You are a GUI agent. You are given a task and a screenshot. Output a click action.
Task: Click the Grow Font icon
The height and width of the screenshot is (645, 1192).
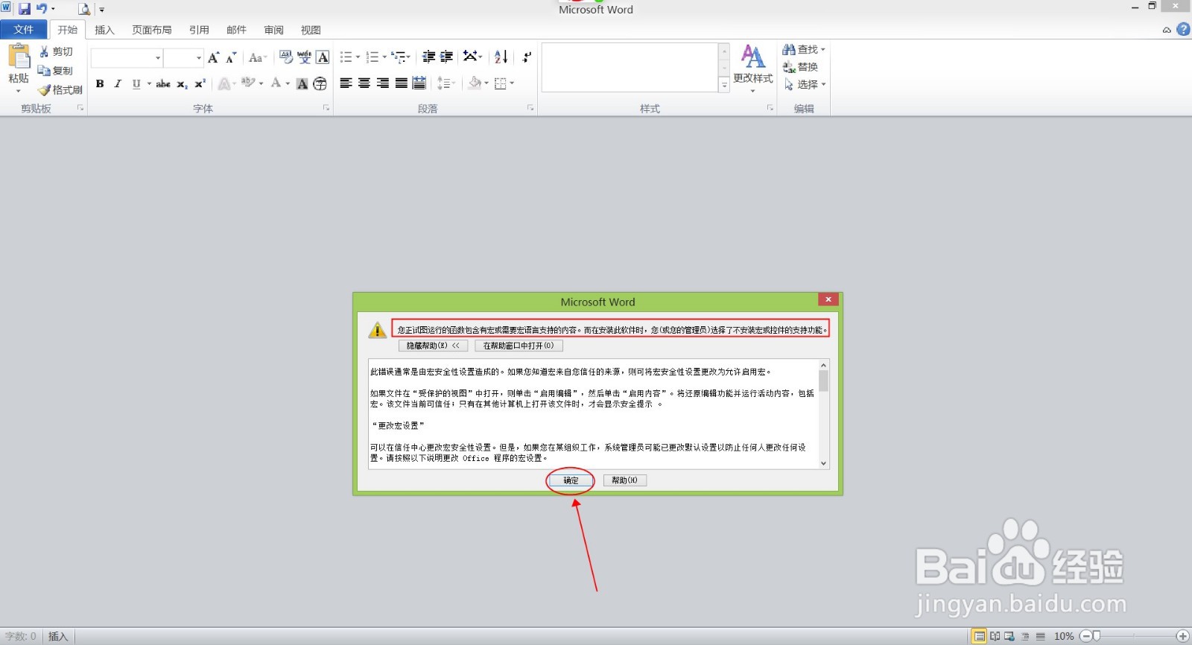click(x=214, y=57)
